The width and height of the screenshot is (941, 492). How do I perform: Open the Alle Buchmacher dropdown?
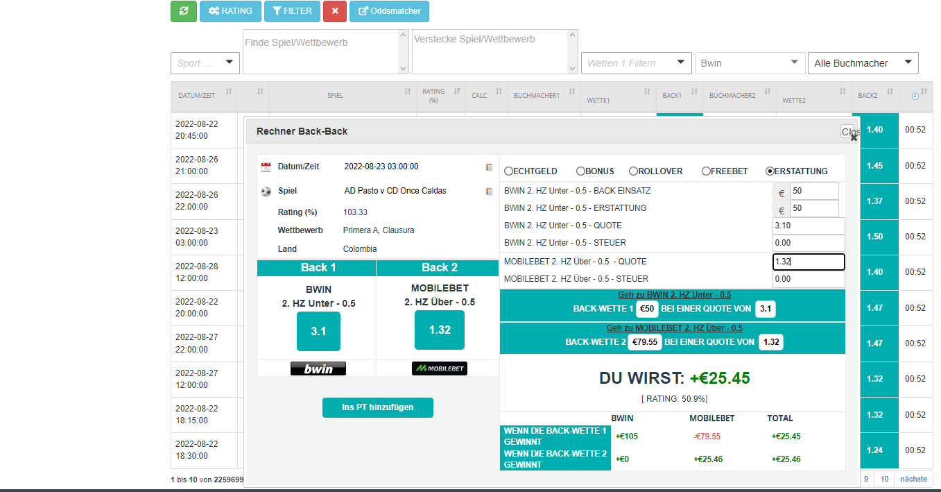863,63
